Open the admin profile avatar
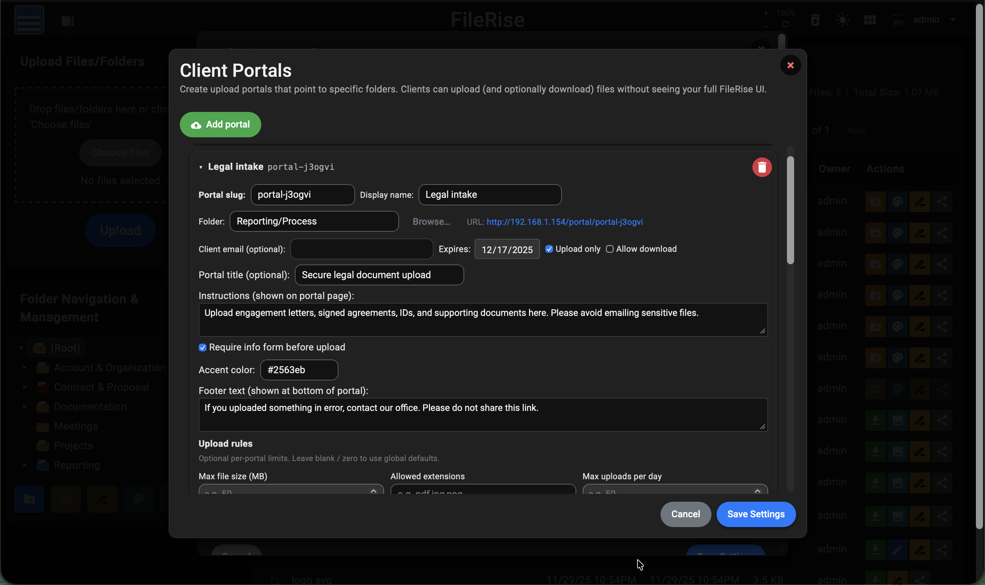Screen dimensions: 985x585 pos(898,20)
